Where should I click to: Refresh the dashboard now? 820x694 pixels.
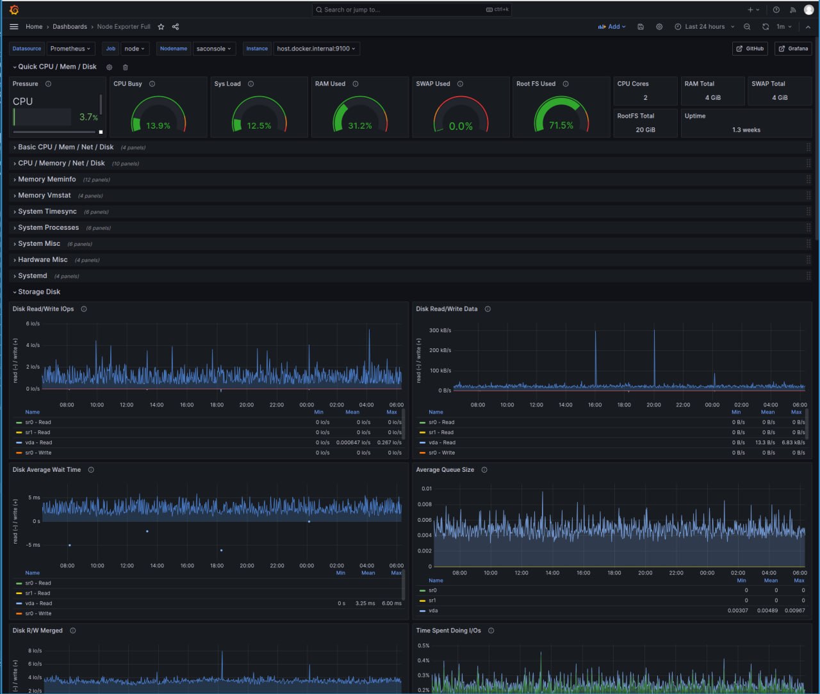click(x=766, y=27)
